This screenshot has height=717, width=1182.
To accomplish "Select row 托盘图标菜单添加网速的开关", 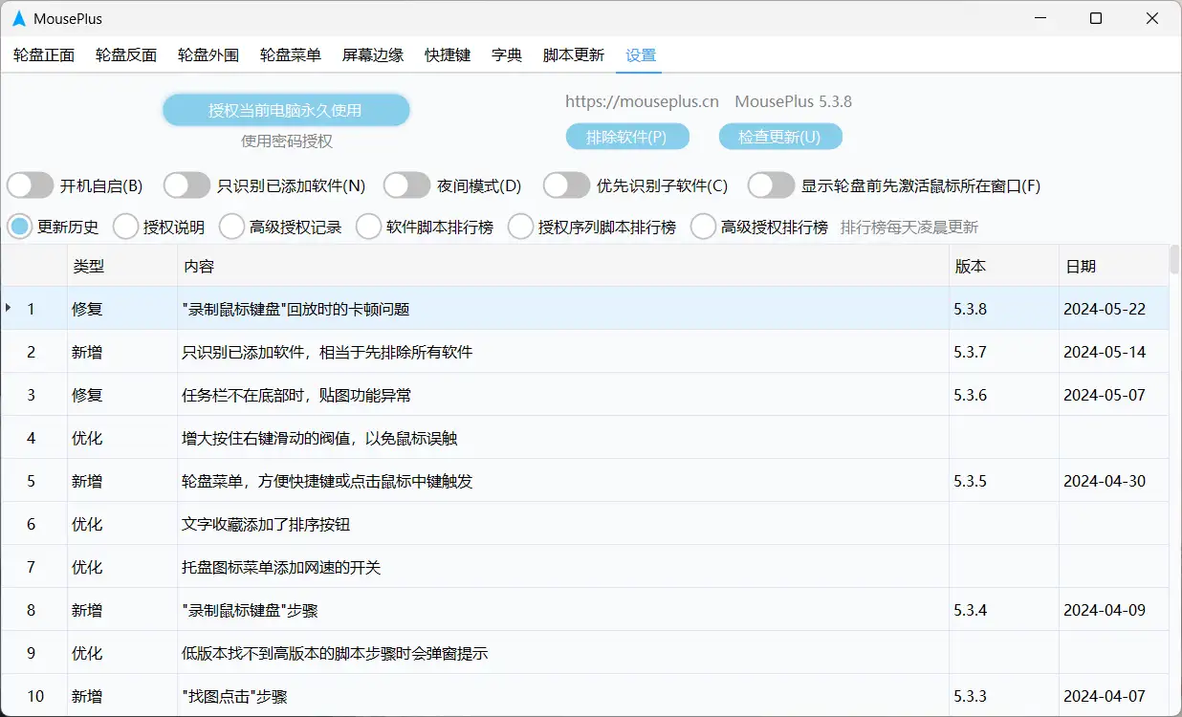I will pos(584,567).
